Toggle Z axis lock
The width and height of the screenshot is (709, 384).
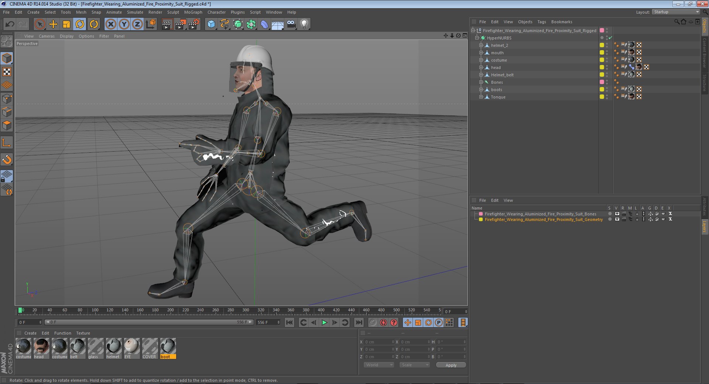(x=137, y=24)
